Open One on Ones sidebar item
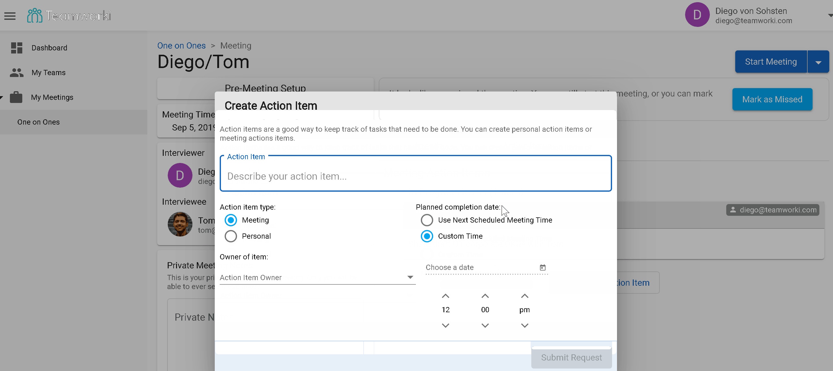 tap(38, 122)
